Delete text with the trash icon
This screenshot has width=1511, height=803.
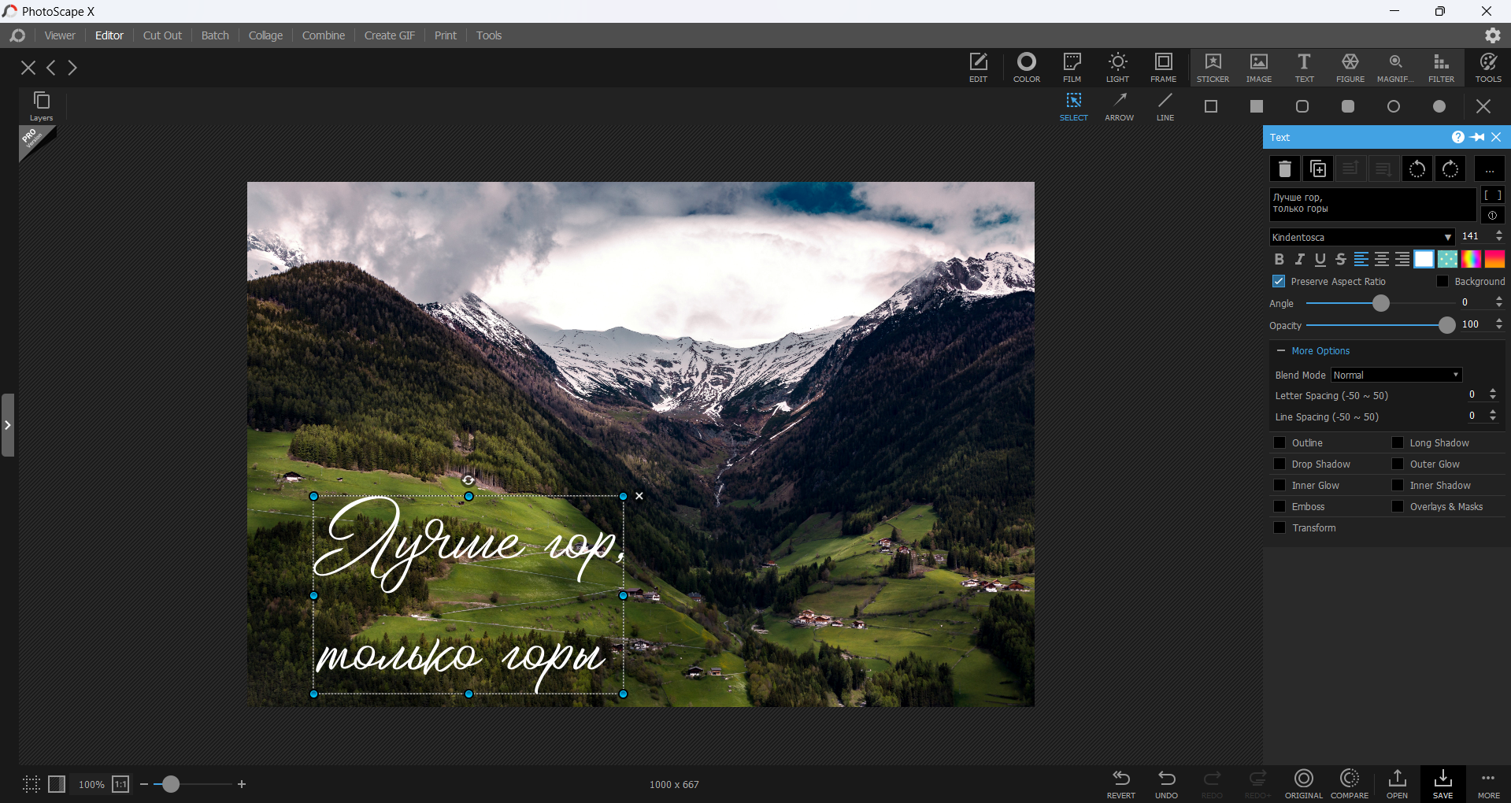(x=1285, y=169)
